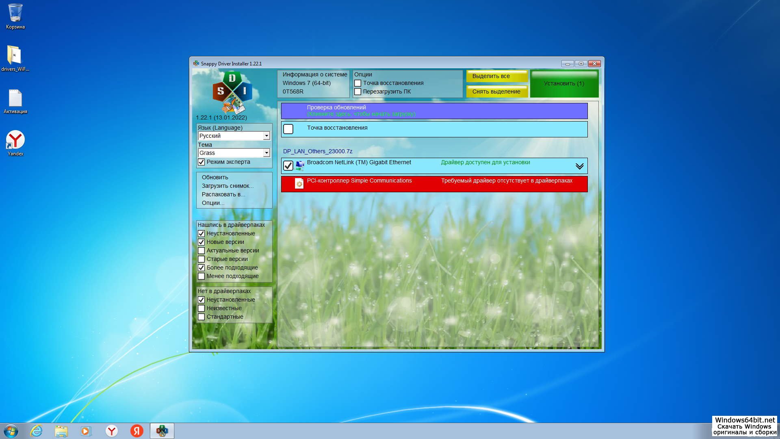
Task: Disable the Режим эксперта checkbox
Action: click(201, 162)
